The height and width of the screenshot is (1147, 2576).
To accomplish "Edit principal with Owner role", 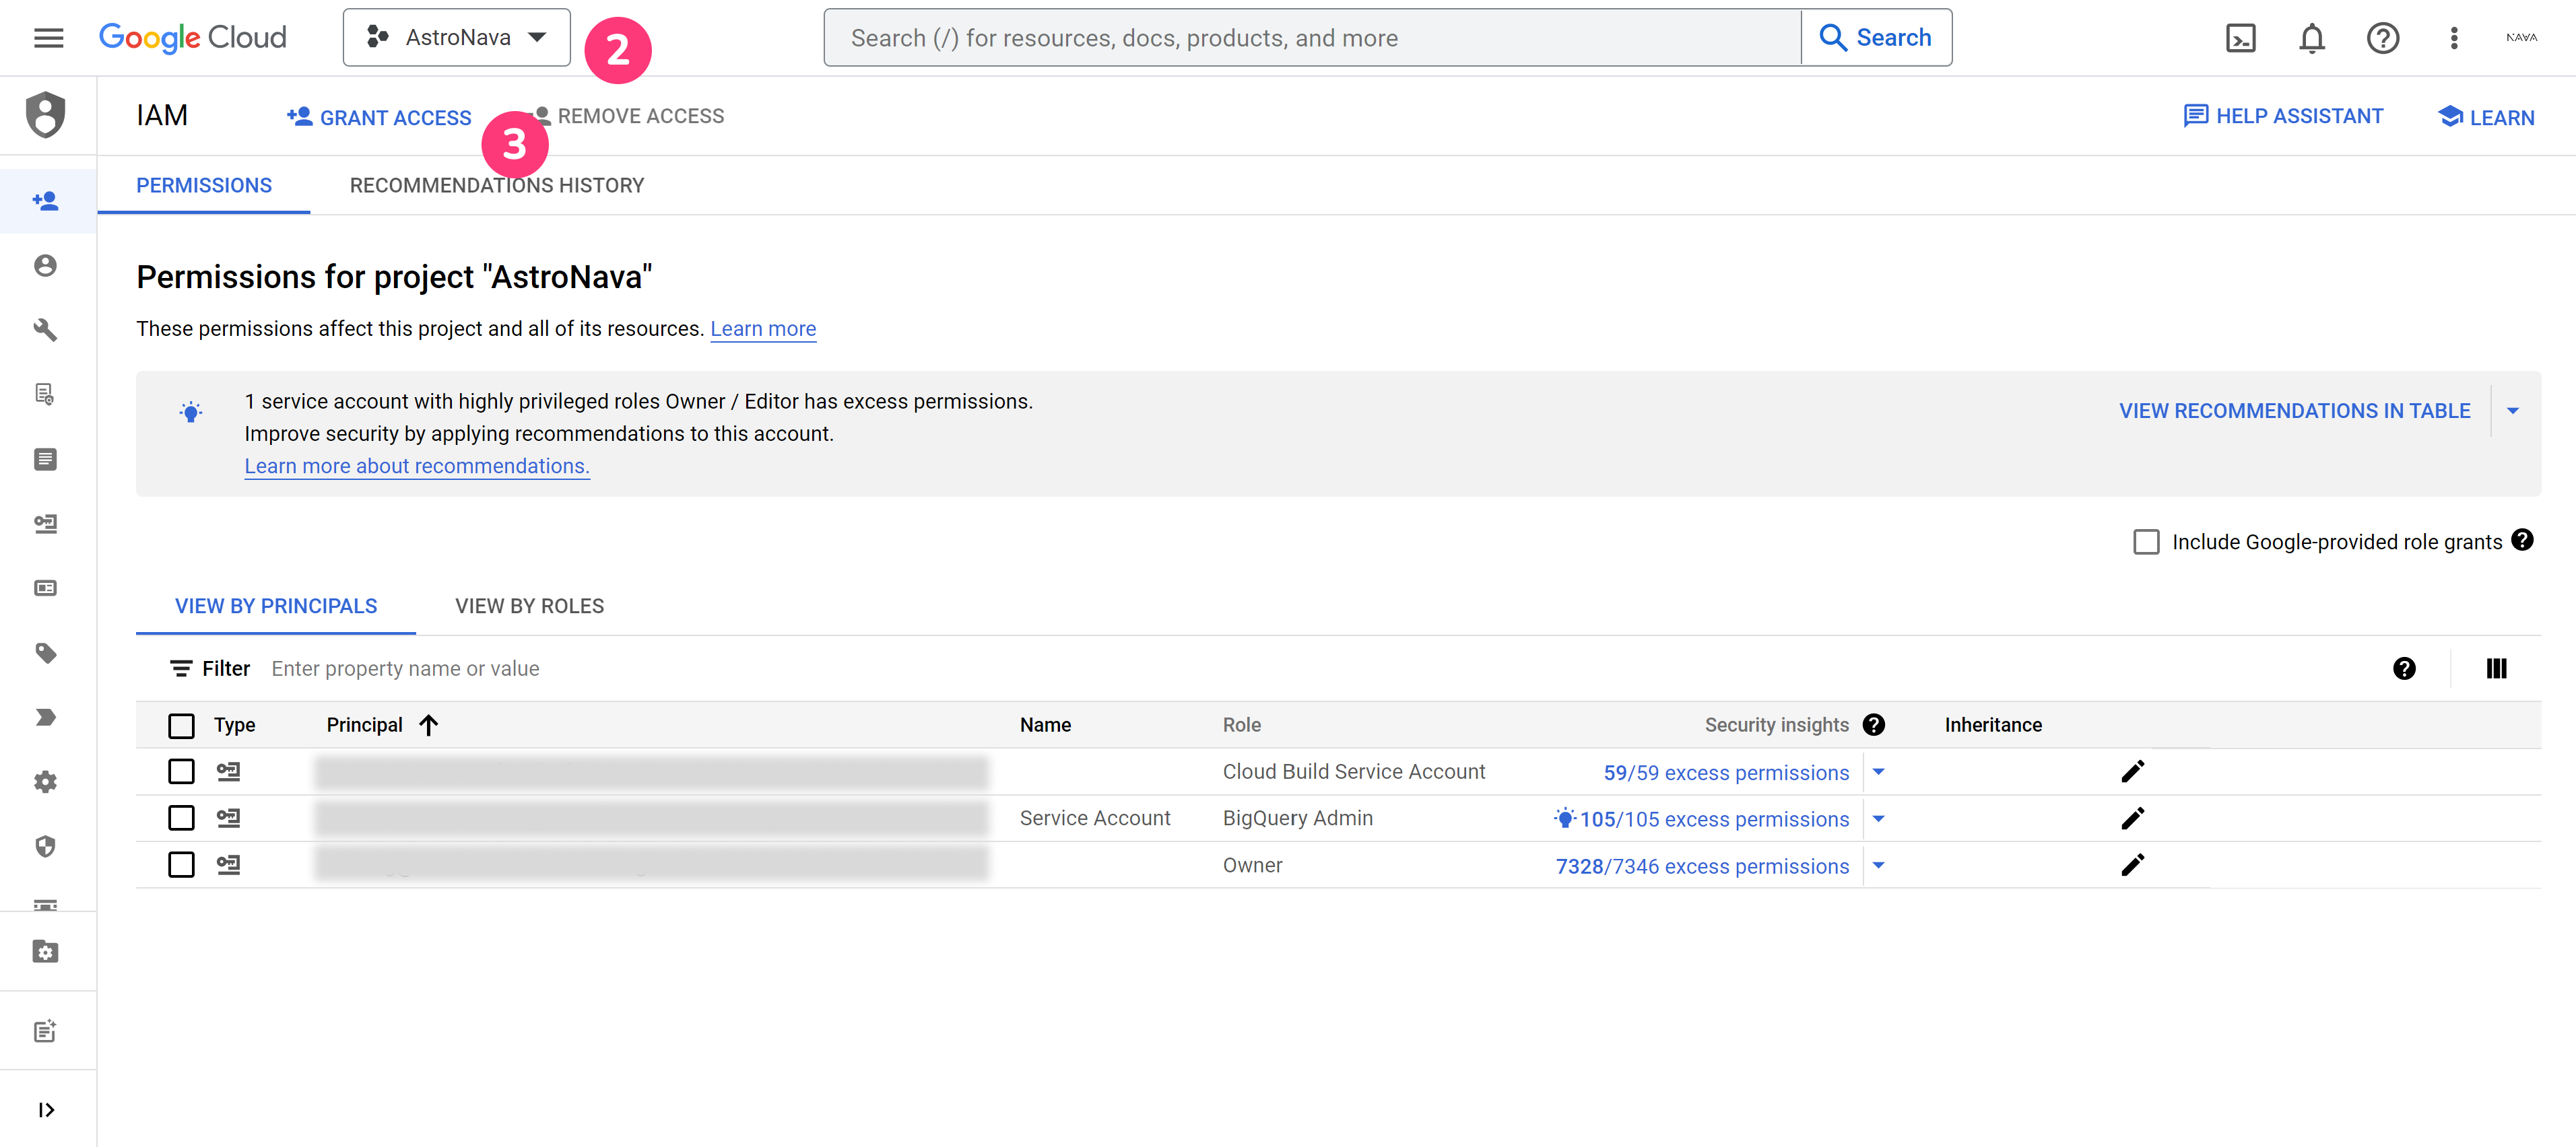I will coord(2132,865).
